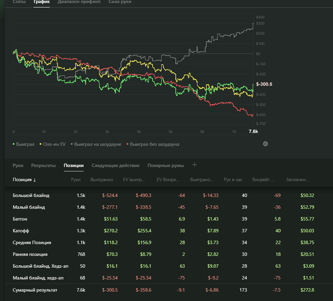The image size is (333, 301).
Task: Select the Катофф position row
Action: click(x=163, y=231)
